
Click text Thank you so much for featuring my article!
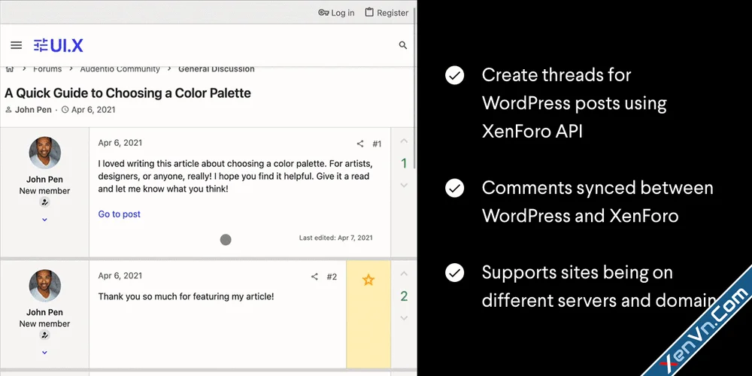[186, 297]
